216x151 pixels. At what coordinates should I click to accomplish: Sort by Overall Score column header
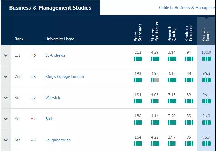(x=205, y=35)
